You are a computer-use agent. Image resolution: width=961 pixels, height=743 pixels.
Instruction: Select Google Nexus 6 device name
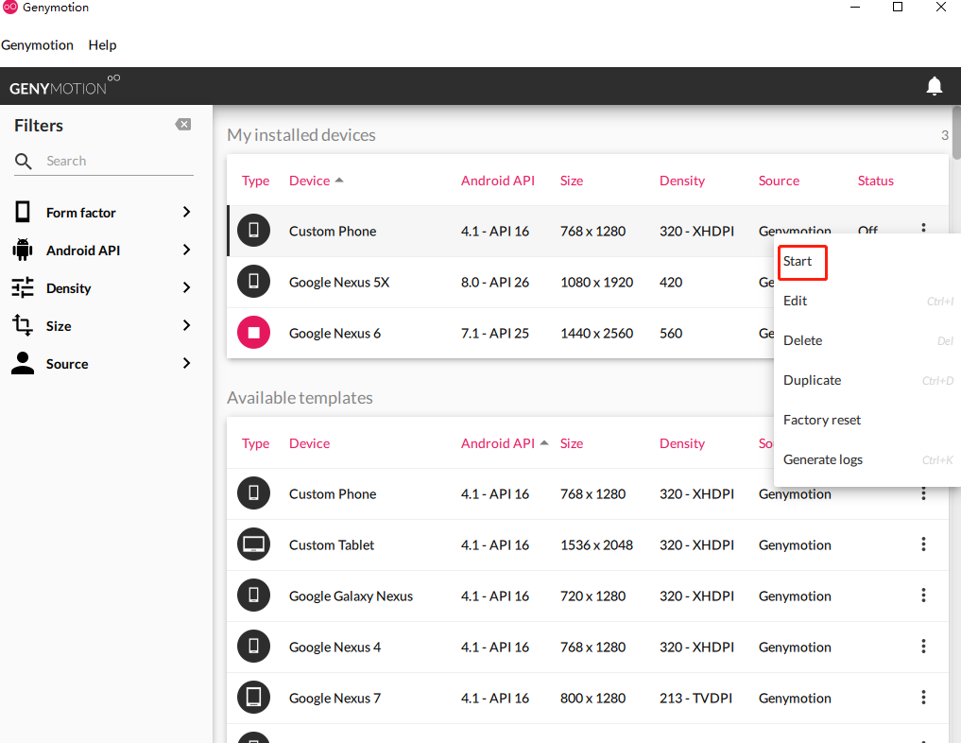coord(335,334)
